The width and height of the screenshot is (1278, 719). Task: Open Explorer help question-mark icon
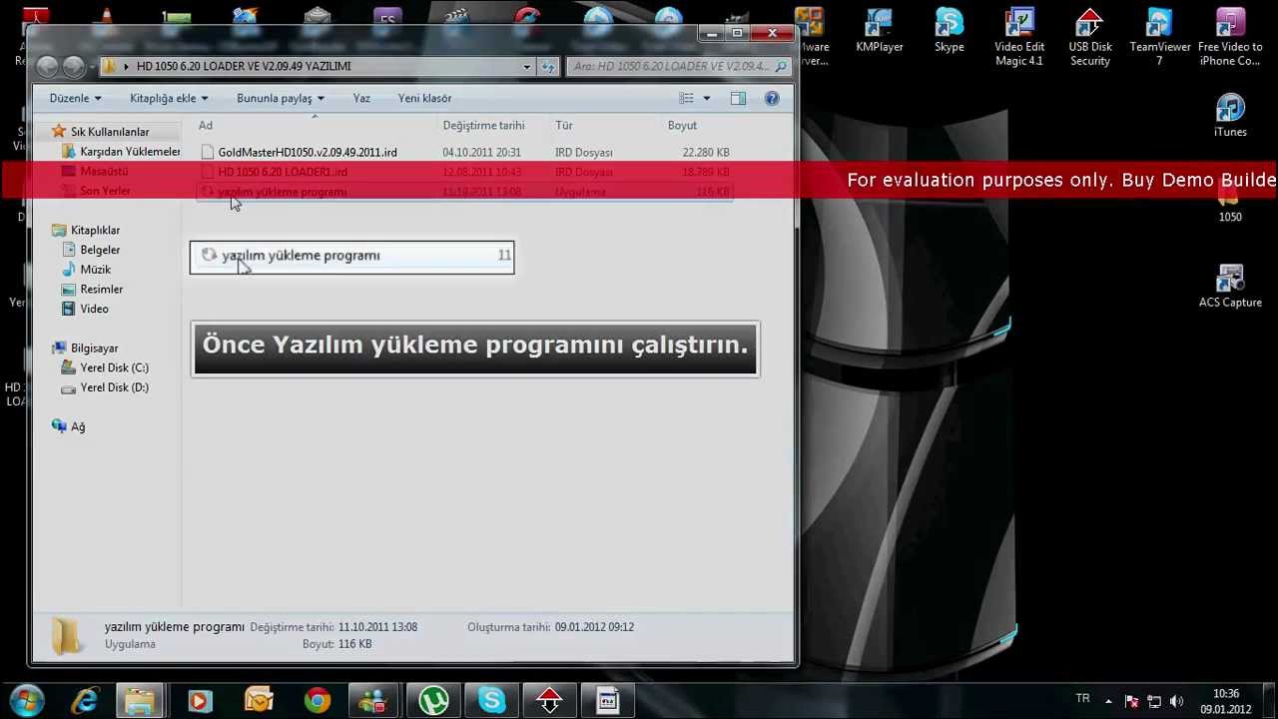click(x=772, y=98)
